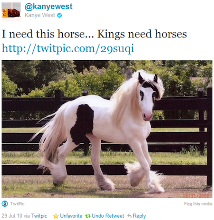Click the yellow favorite star icon

pyautogui.click(x=56, y=216)
